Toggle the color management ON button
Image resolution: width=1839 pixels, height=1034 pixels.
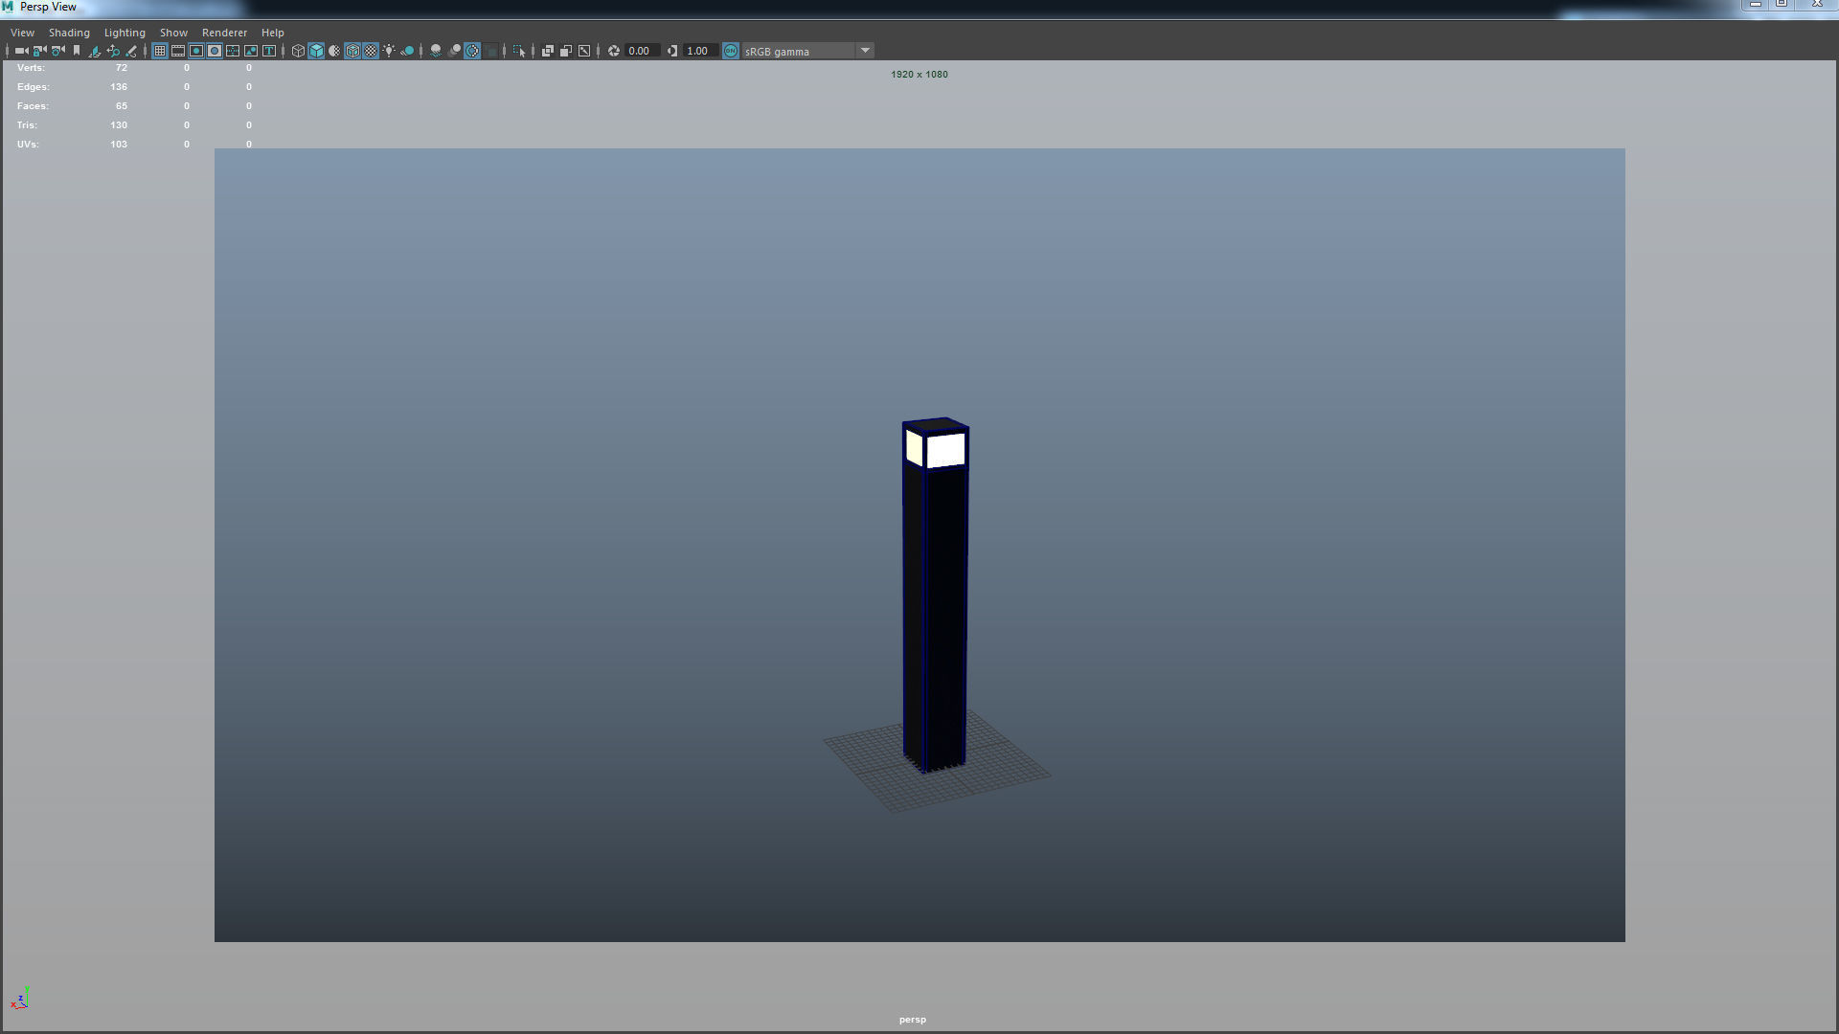point(731,51)
